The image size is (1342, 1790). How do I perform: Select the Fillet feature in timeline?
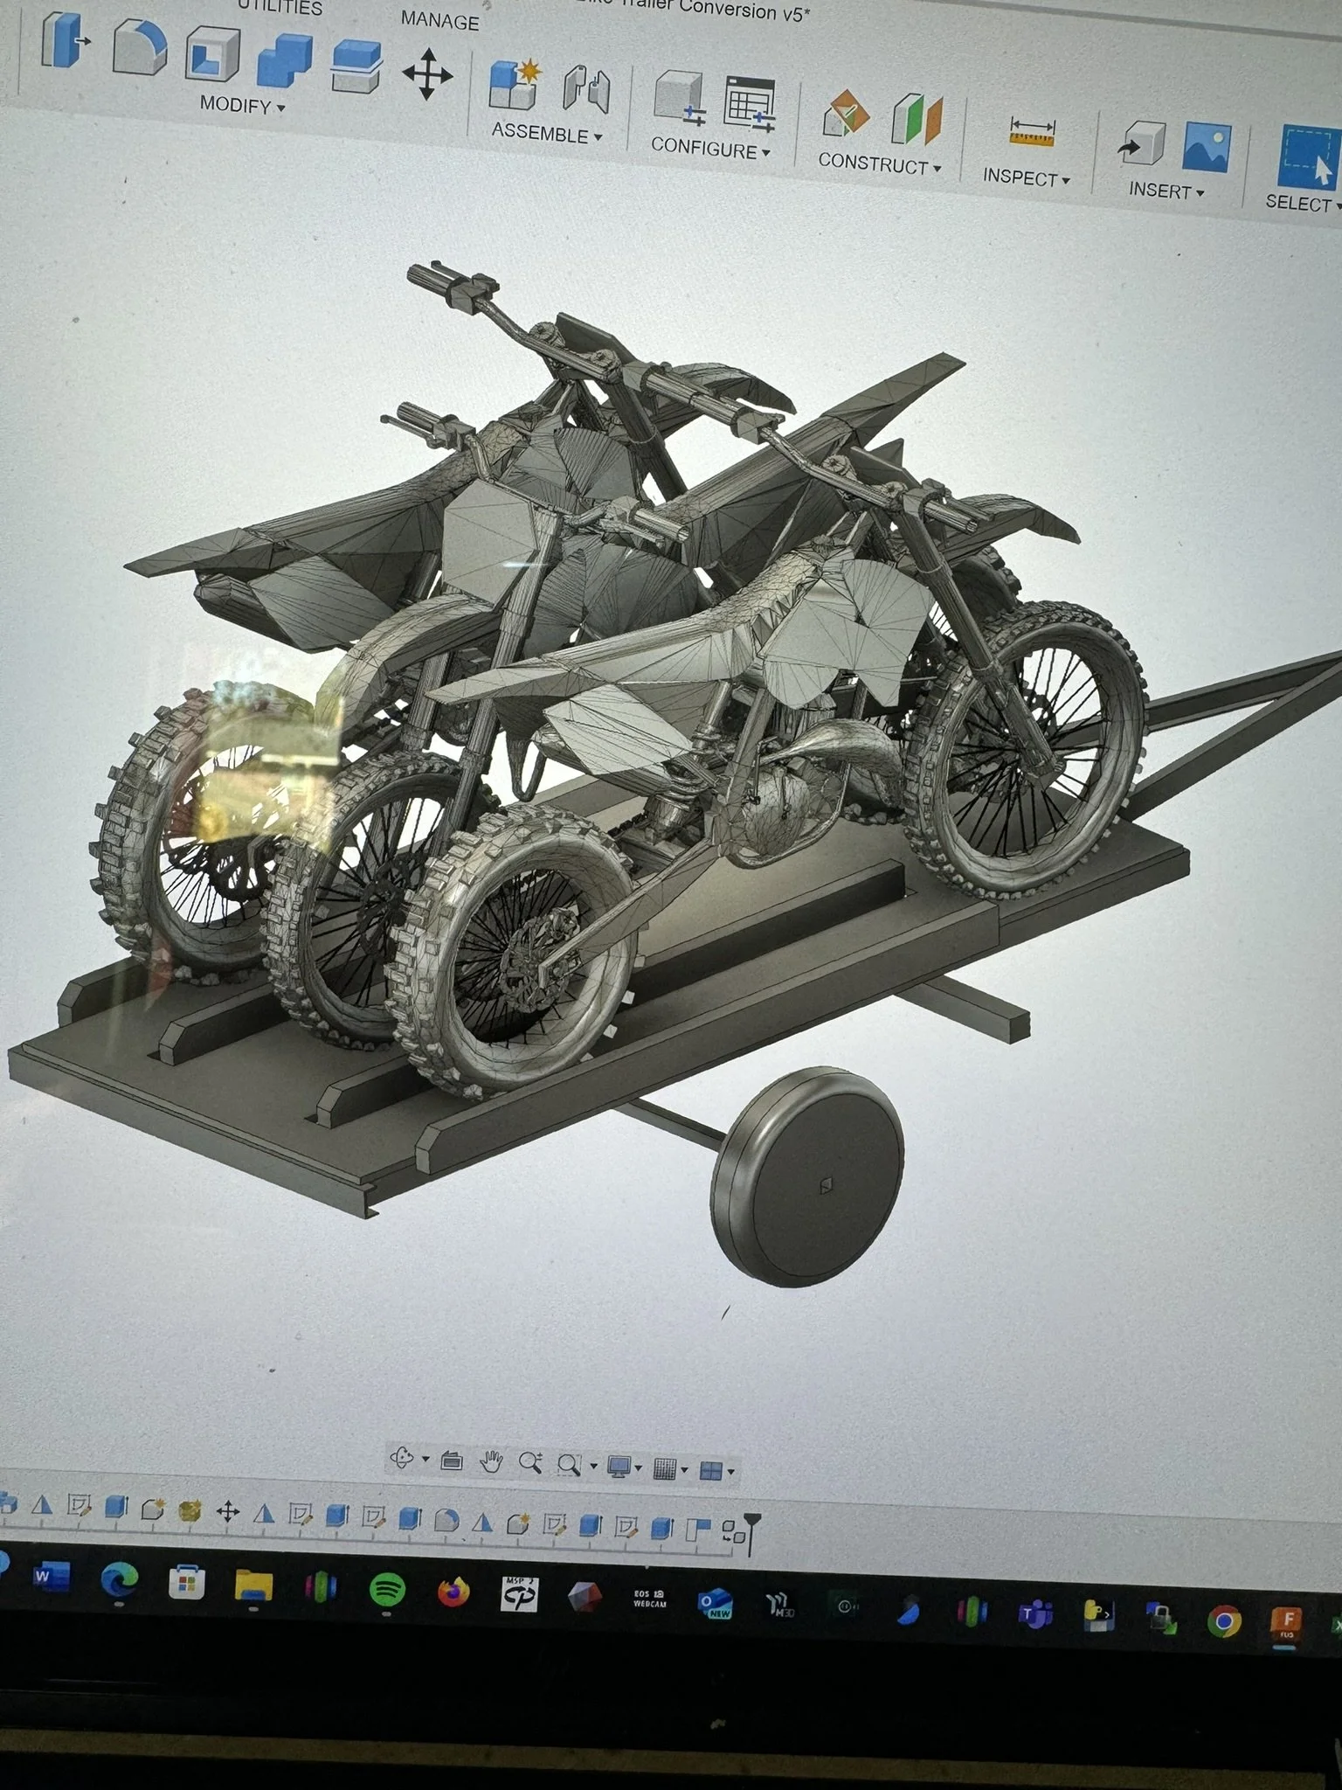(x=447, y=1520)
